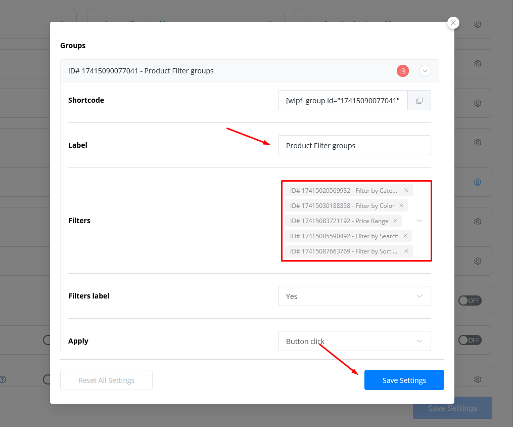The height and width of the screenshot is (427, 513).
Task: Toggle the OFF switch beside Filters label row
Action: coord(470,301)
